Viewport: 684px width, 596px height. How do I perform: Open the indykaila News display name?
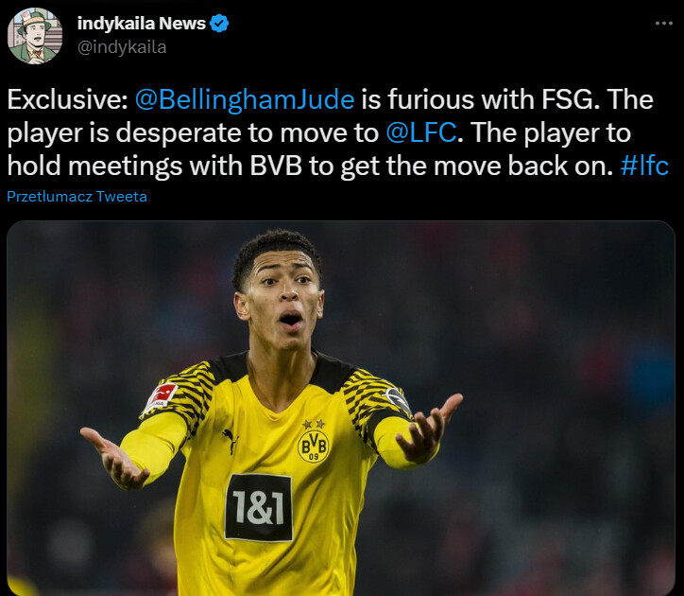click(x=142, y=24)
